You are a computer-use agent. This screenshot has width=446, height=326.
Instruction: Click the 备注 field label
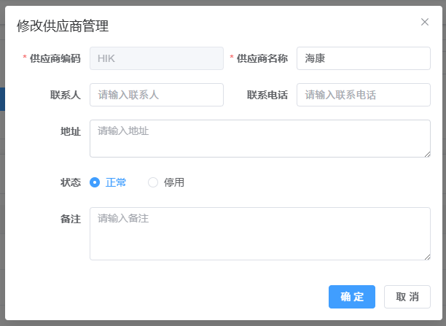[x=70, y=219]
